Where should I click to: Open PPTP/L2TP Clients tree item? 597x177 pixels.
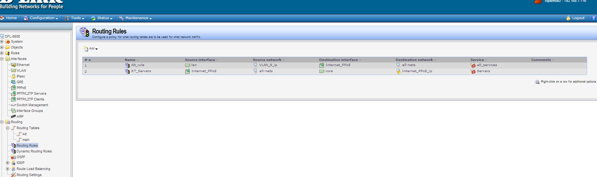(x=30, y=99)
